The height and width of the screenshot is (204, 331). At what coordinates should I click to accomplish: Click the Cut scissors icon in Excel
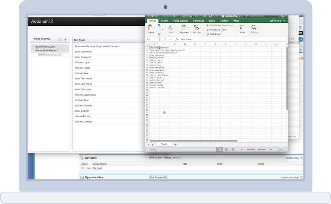pyautogui.click(x=159, y=25)
